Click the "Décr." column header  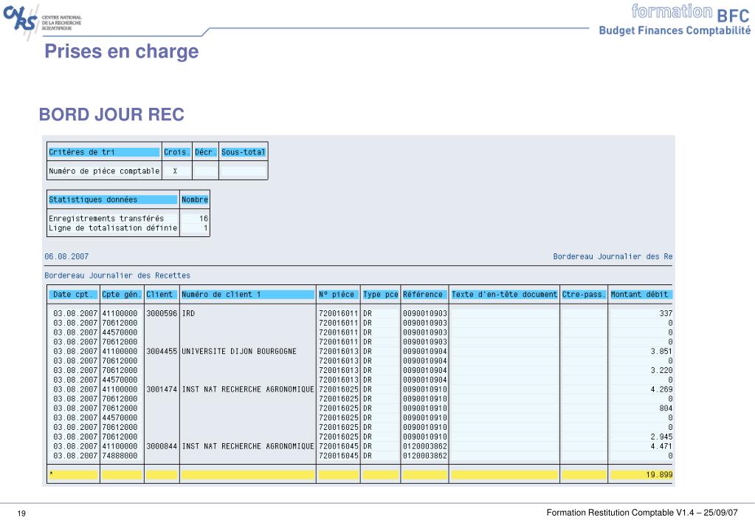(x=206, y=152)
